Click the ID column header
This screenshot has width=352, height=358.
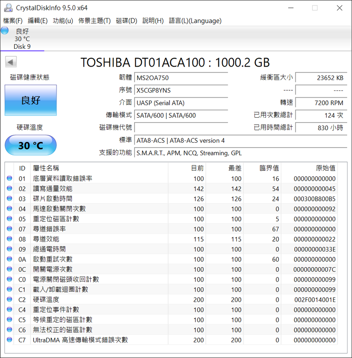tap(22, 168)
